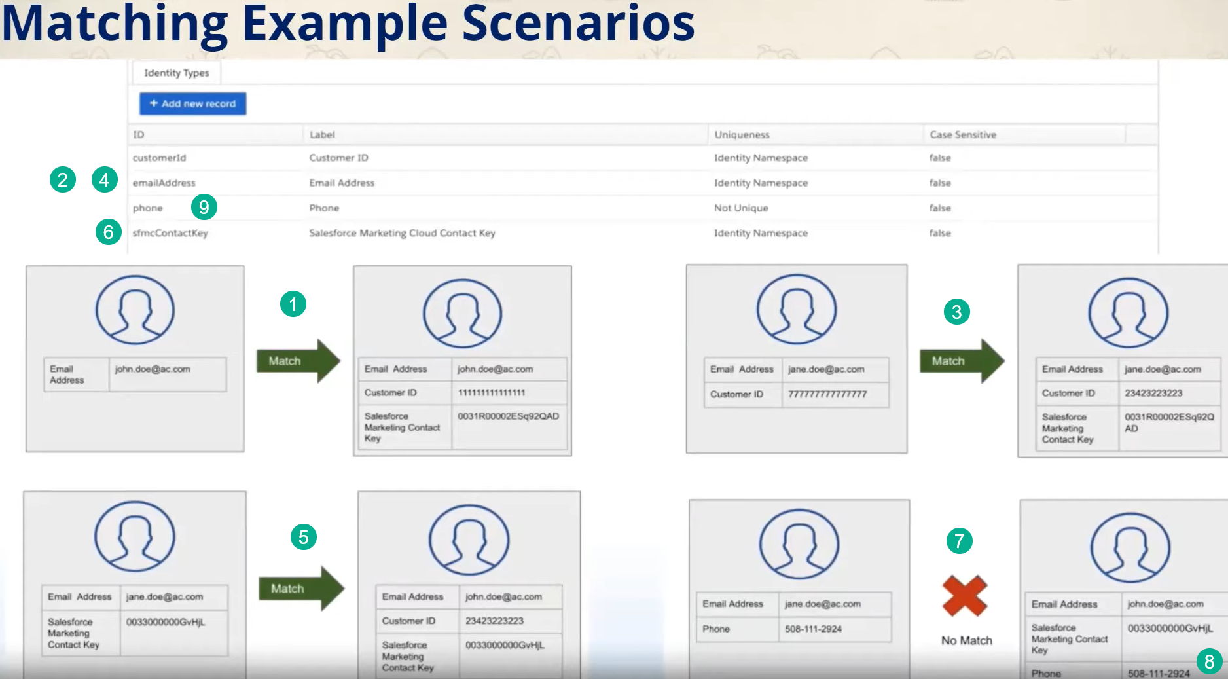The width and height of the screenshot is (1228, 679).
Task: Click the badge 9 beside the phone row
Action: pyautogui.click(x=204, y=208)
